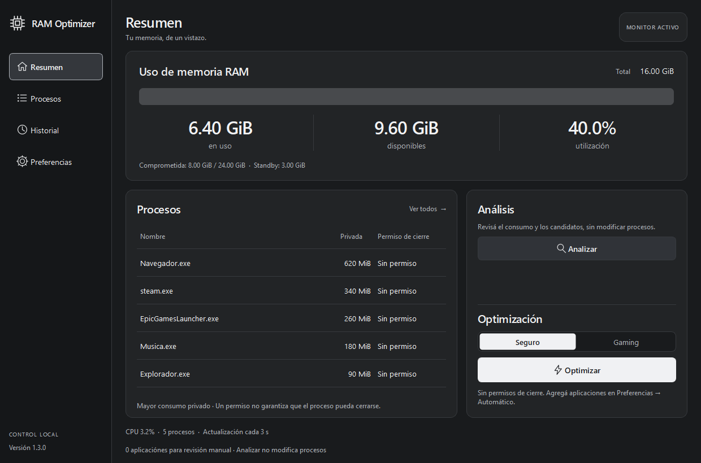The image size is (701, 463).
Task: Click the 620 MiB value
Action: [x=357, y=263]
